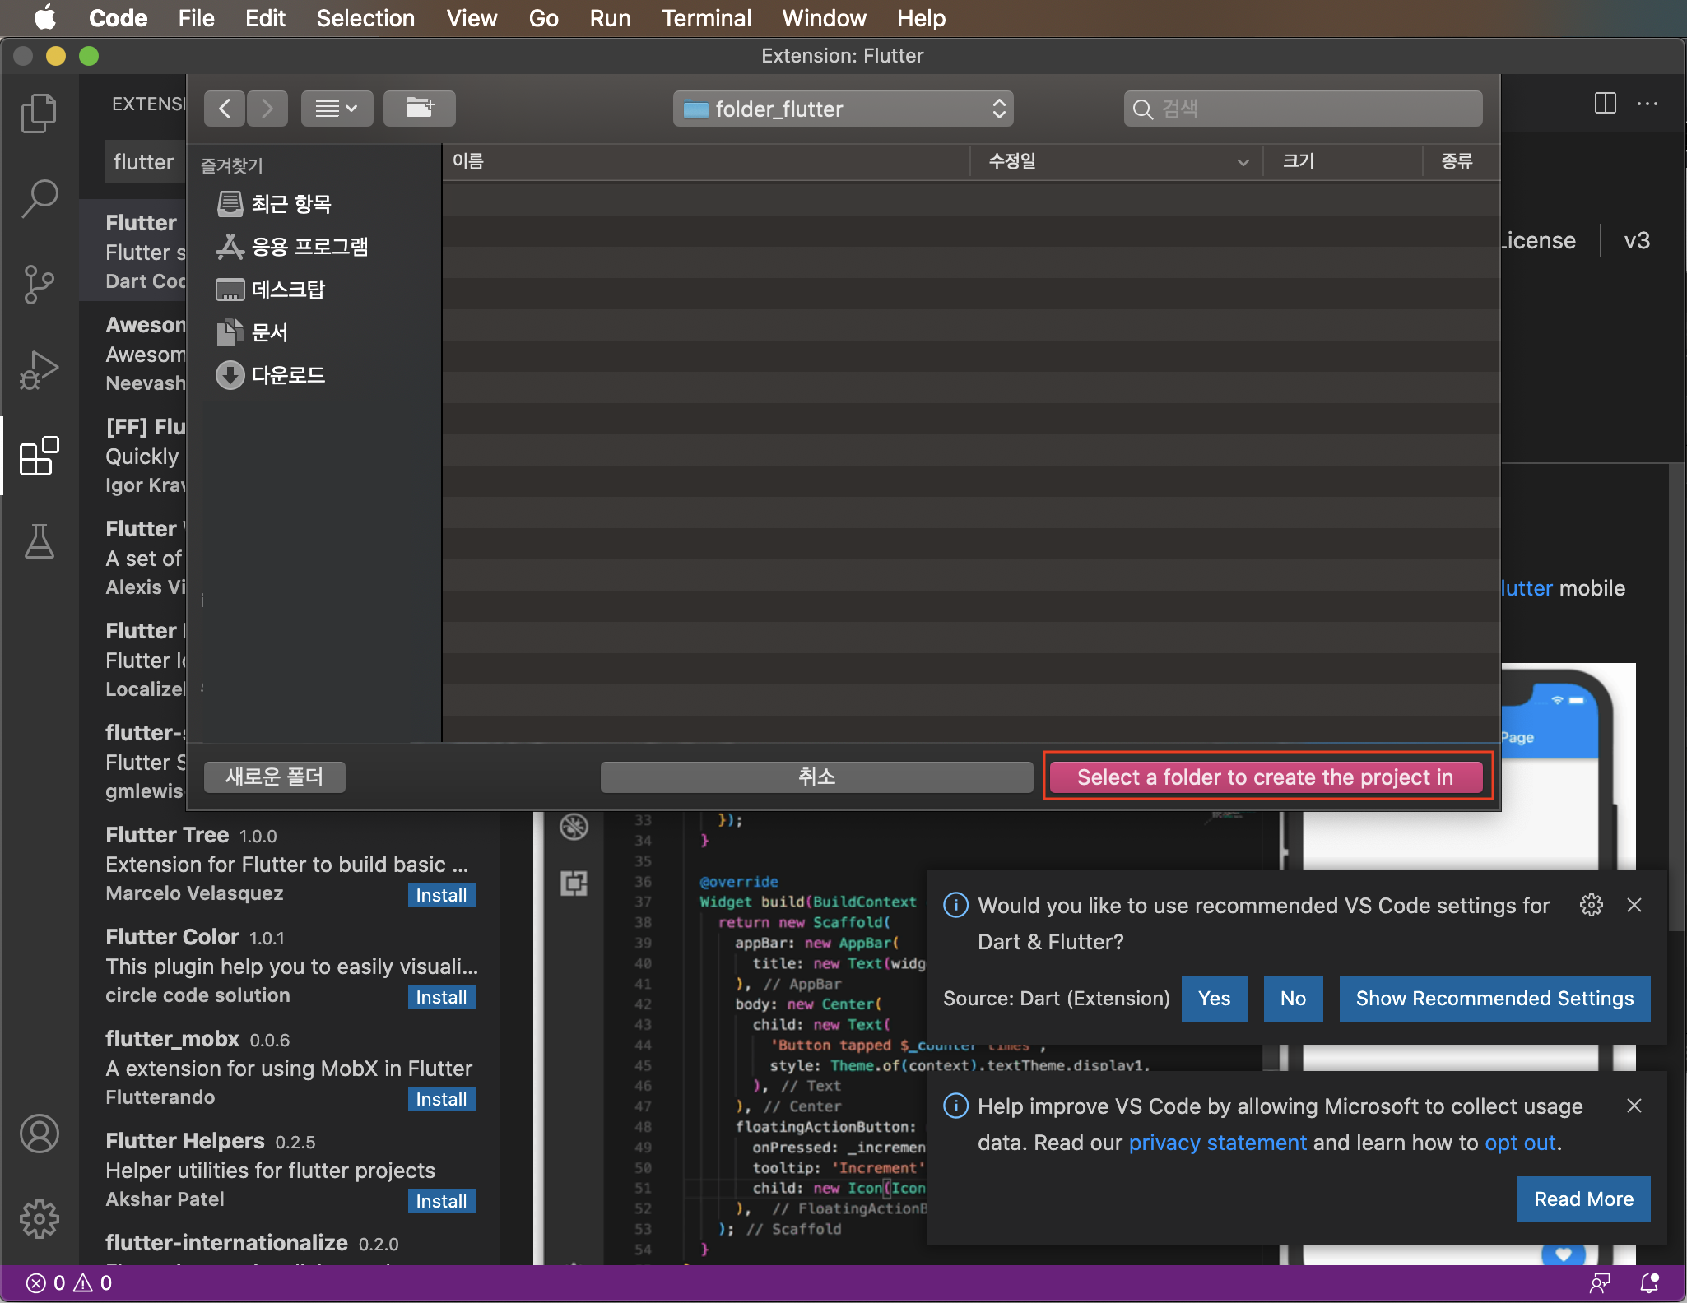The width and height of the screenshot is (1687, 1303).
Task: Open the Go menu
Action: click(x=543, y=18)
